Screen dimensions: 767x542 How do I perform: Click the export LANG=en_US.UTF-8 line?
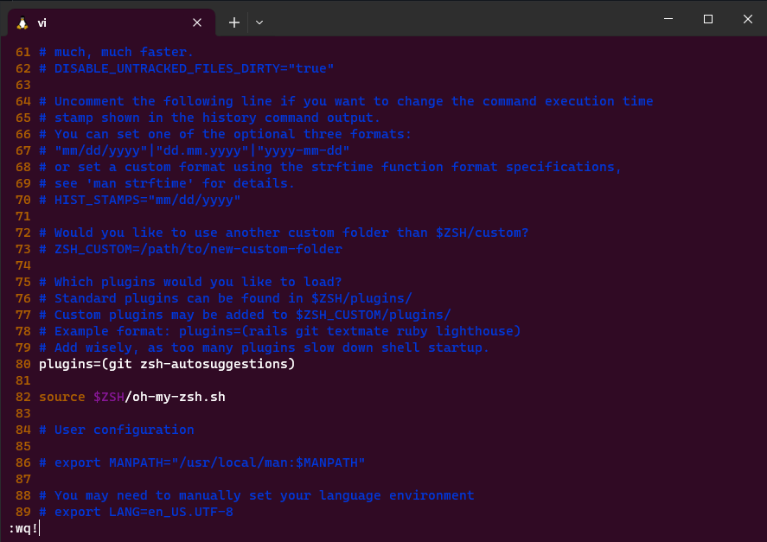pos(136,512)
